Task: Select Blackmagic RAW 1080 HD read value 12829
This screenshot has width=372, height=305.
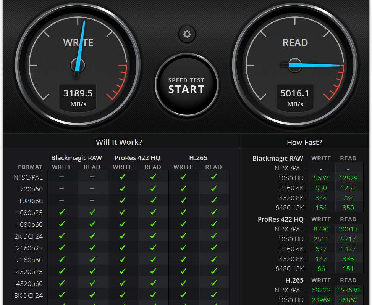Action: (x=348, y=178)
